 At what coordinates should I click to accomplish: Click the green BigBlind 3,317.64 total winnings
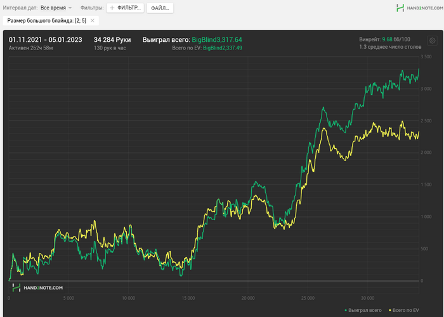(x=217, y=39)
